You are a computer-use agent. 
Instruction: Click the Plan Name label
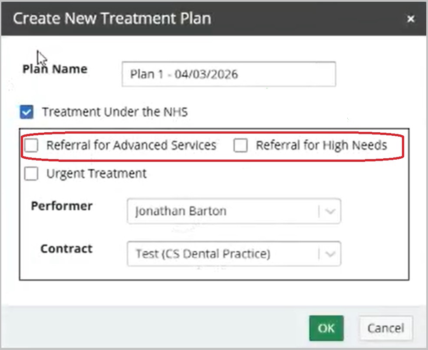coord(55,69)
